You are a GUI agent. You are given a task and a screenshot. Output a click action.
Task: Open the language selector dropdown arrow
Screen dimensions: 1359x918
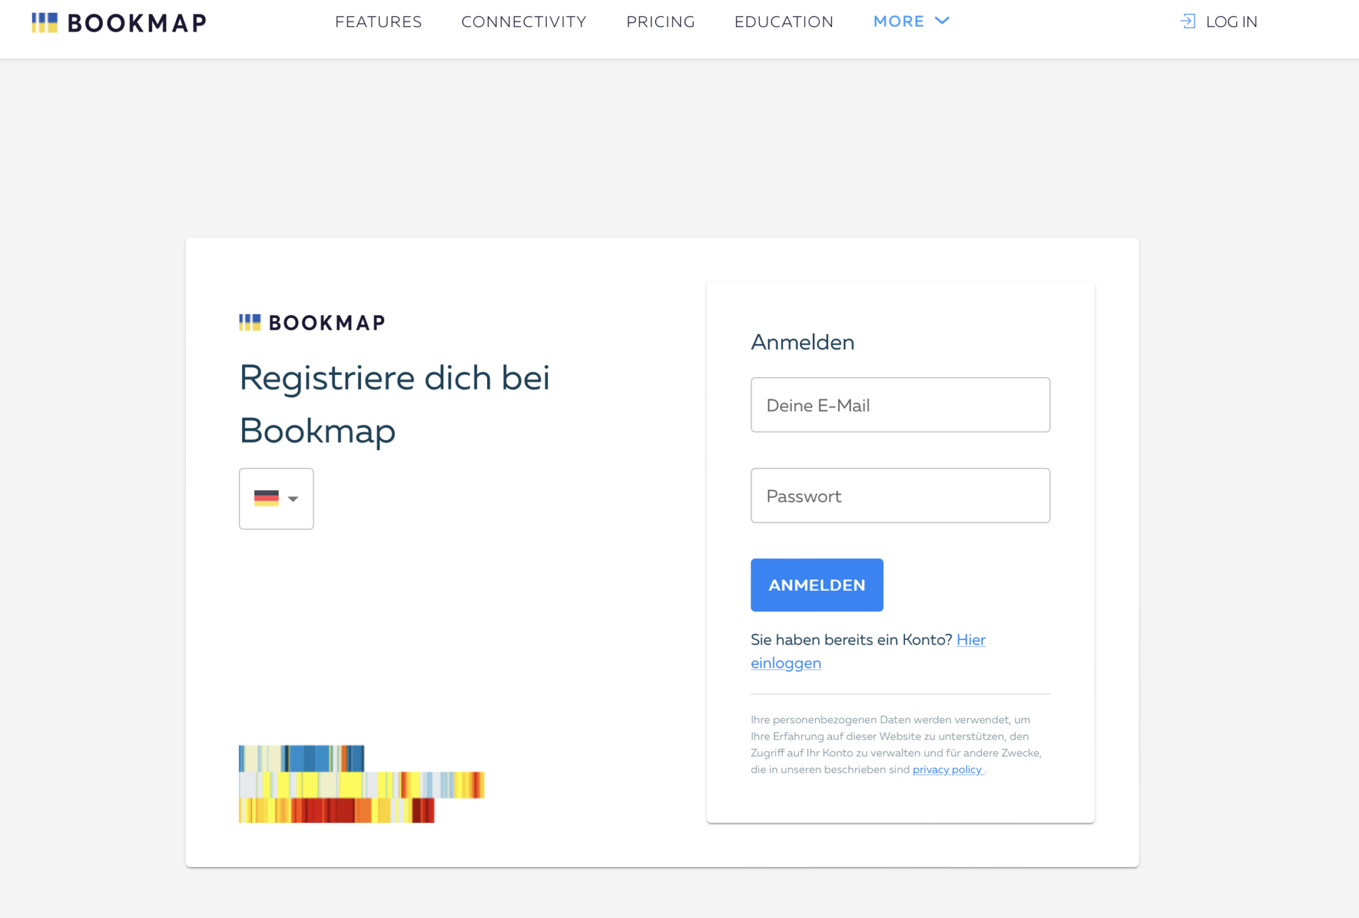293,498
